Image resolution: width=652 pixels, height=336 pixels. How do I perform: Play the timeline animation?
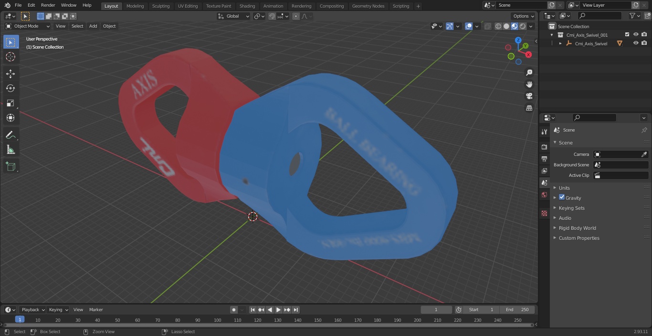click(278, 310)
